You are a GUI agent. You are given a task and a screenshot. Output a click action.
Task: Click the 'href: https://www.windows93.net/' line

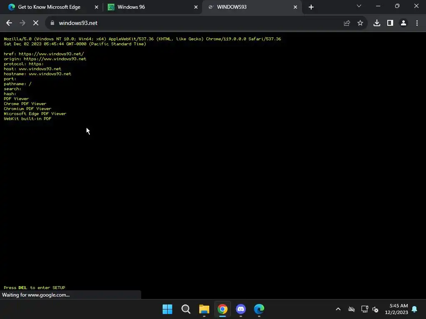[44, 54]
